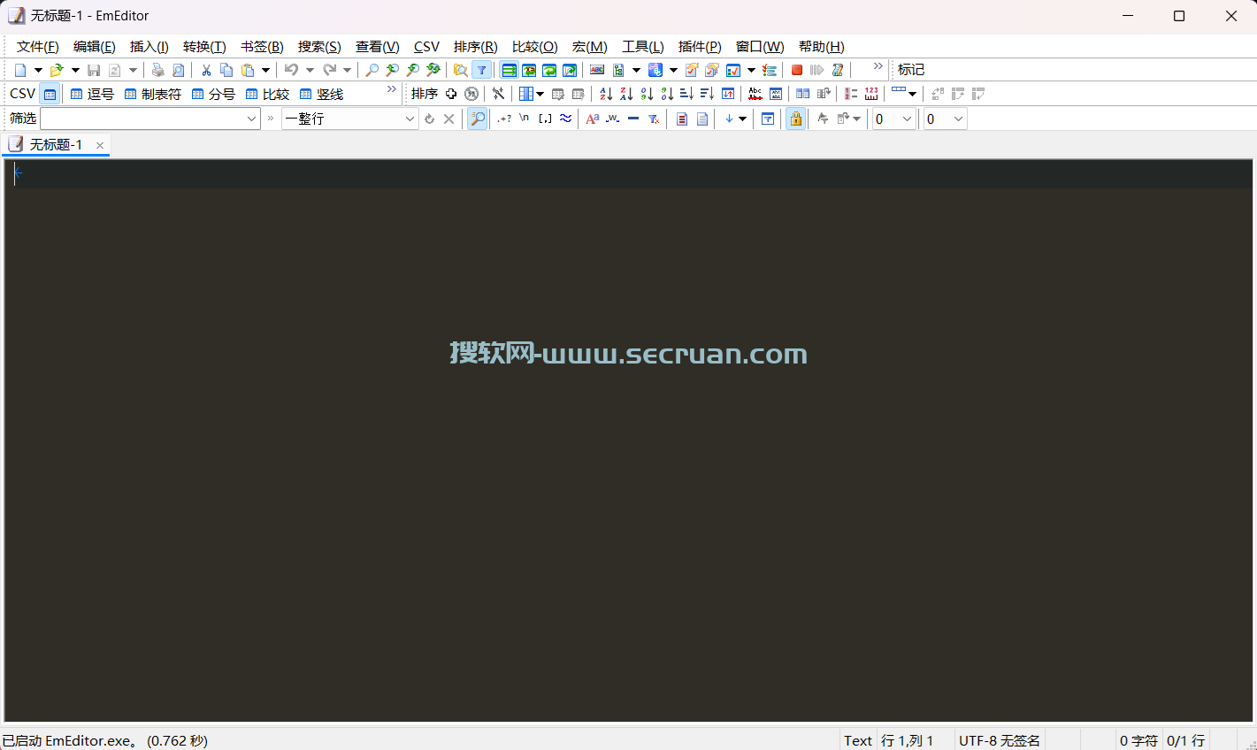The width and height of the screenshot is (1257, 750).
Task: Expand CSV toolbar overflow chevron
Action: (391, 89)
